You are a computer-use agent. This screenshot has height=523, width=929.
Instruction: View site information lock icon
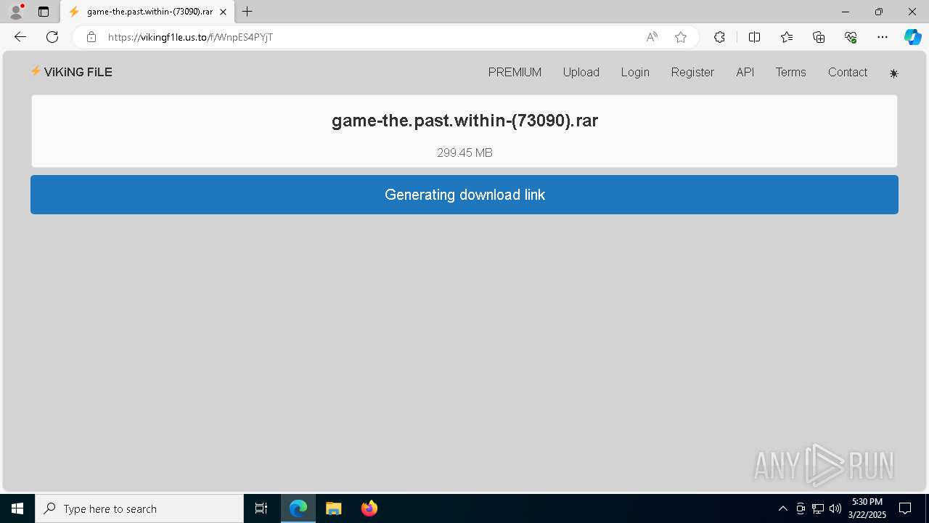[x=91, y=37]
